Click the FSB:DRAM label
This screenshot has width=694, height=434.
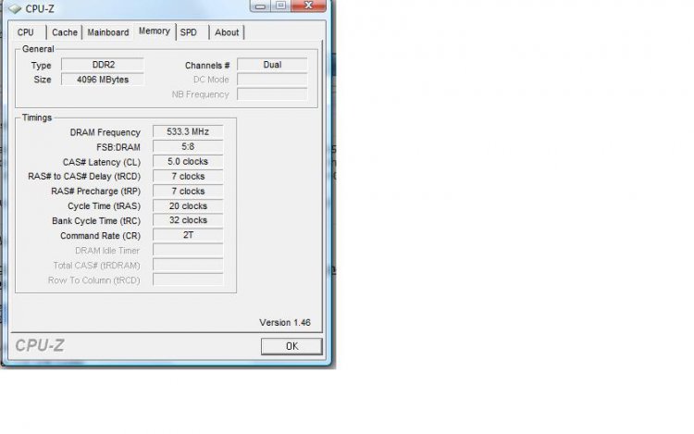click(x=118, y=147)
